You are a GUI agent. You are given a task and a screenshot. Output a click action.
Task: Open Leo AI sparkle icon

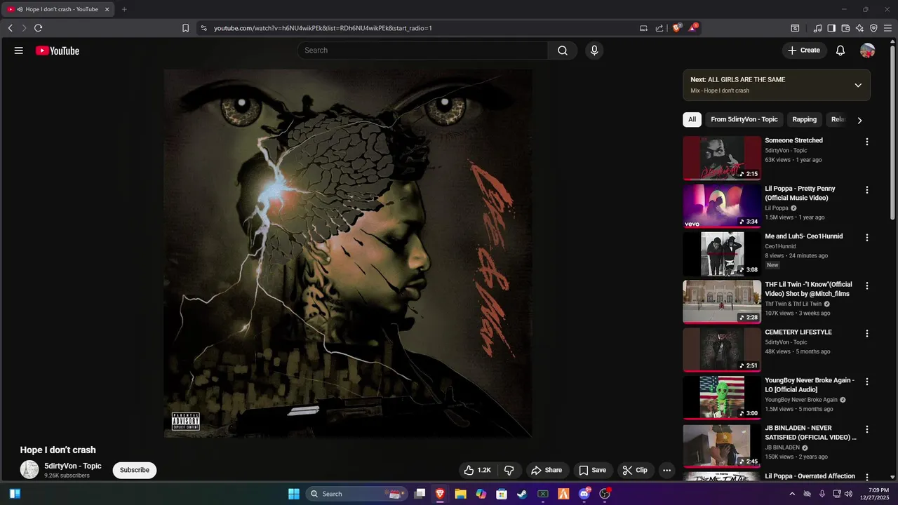(x=859, y=28)
